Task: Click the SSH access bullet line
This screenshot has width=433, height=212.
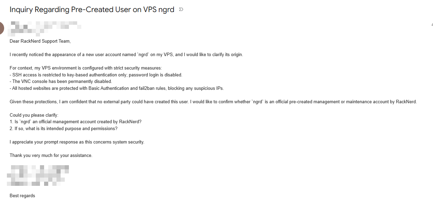Action: [96, 75]
